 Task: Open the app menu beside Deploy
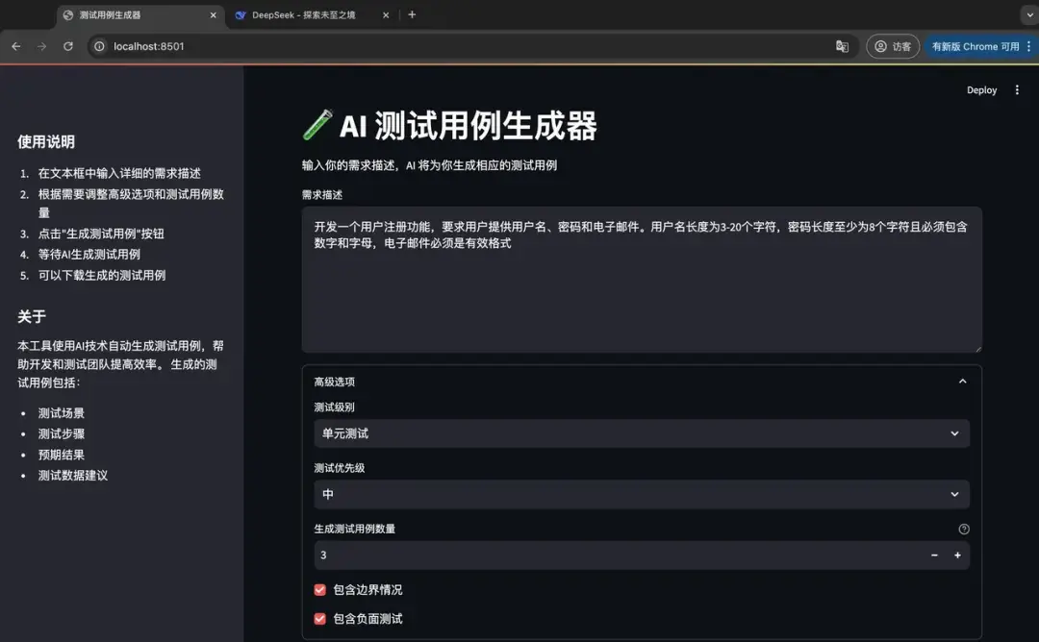[1017, 89]
